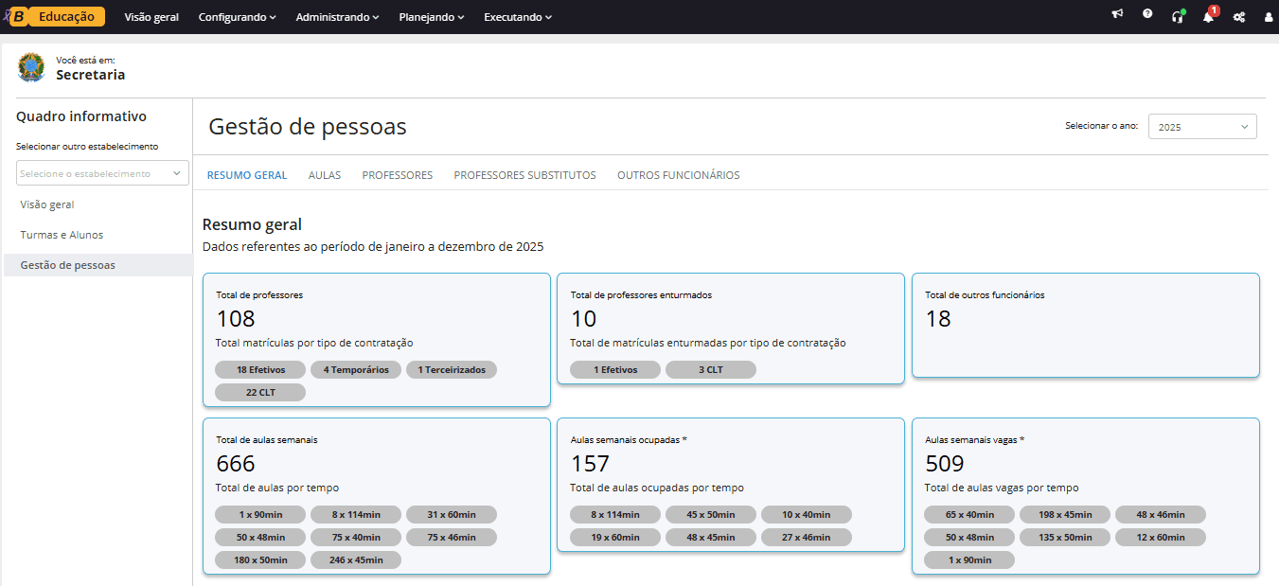Image resolution: width=1279 pixels, height=586 pixels.
Task: Open support using the headset icon
Action: (x=1178, y=16)
